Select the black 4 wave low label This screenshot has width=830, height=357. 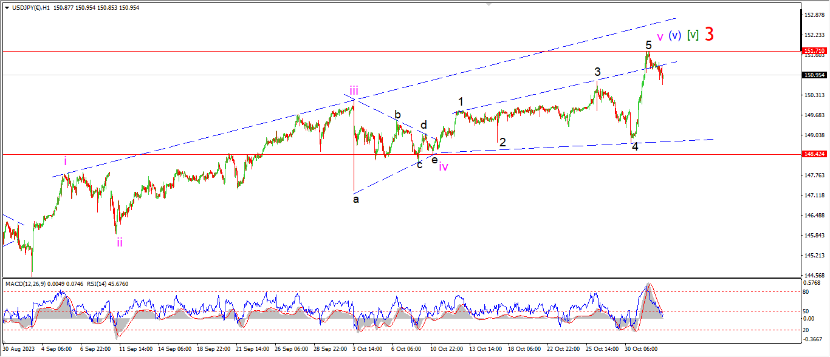tap(634, 147)
